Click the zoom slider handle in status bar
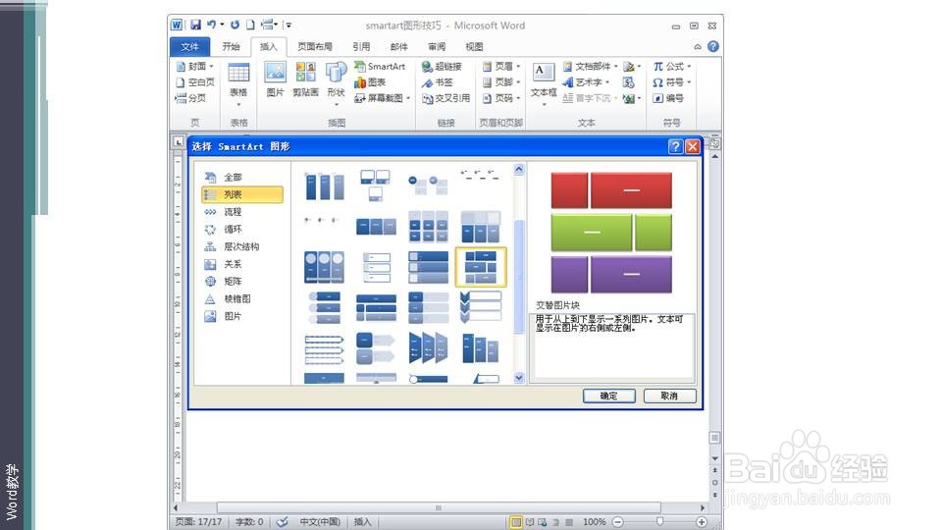This screenshot has width=942, height=530. 659,521
